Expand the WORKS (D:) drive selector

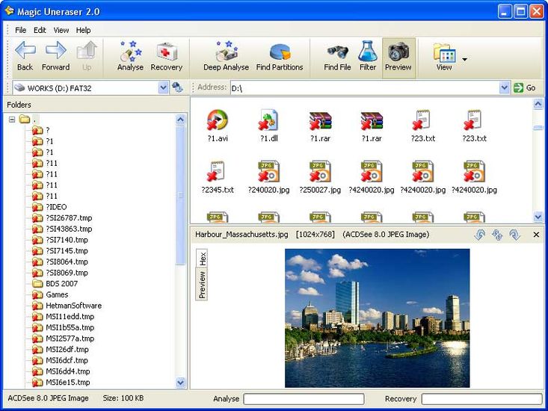163,88
